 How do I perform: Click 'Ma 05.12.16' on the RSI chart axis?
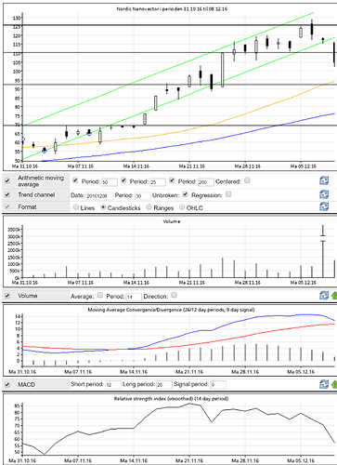click(x=301, y=461)
